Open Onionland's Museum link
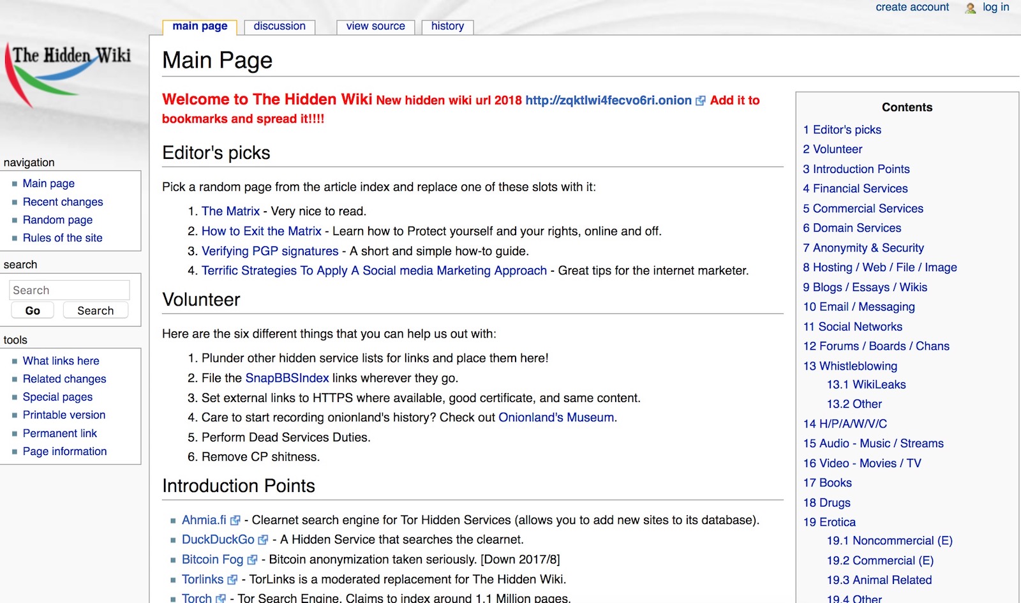 coord(556,418)
